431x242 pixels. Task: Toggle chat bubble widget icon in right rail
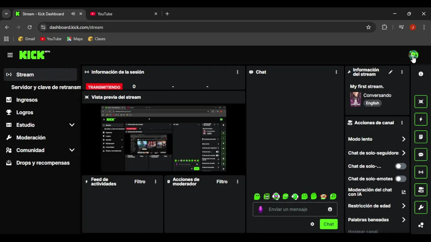(421, 155)
